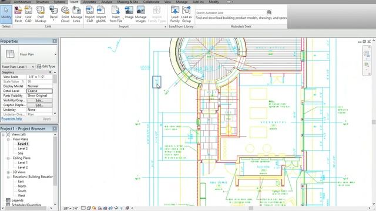Image resolution: width=376 pixels, height=211 pixels.
Task: Click the Import CAD tool
Action: tap(90, 14)
